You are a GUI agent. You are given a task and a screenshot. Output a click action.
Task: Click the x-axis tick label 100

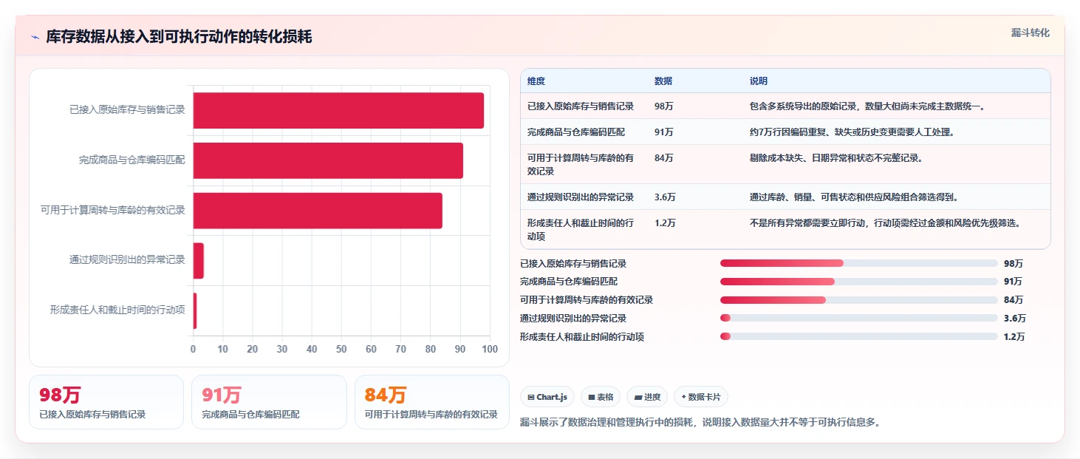[x=490, y=349]
